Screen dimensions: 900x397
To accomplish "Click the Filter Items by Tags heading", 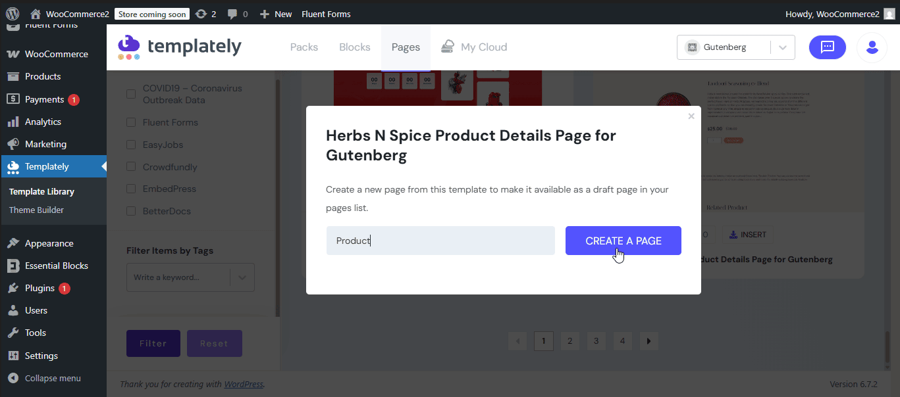I will 170,250.
